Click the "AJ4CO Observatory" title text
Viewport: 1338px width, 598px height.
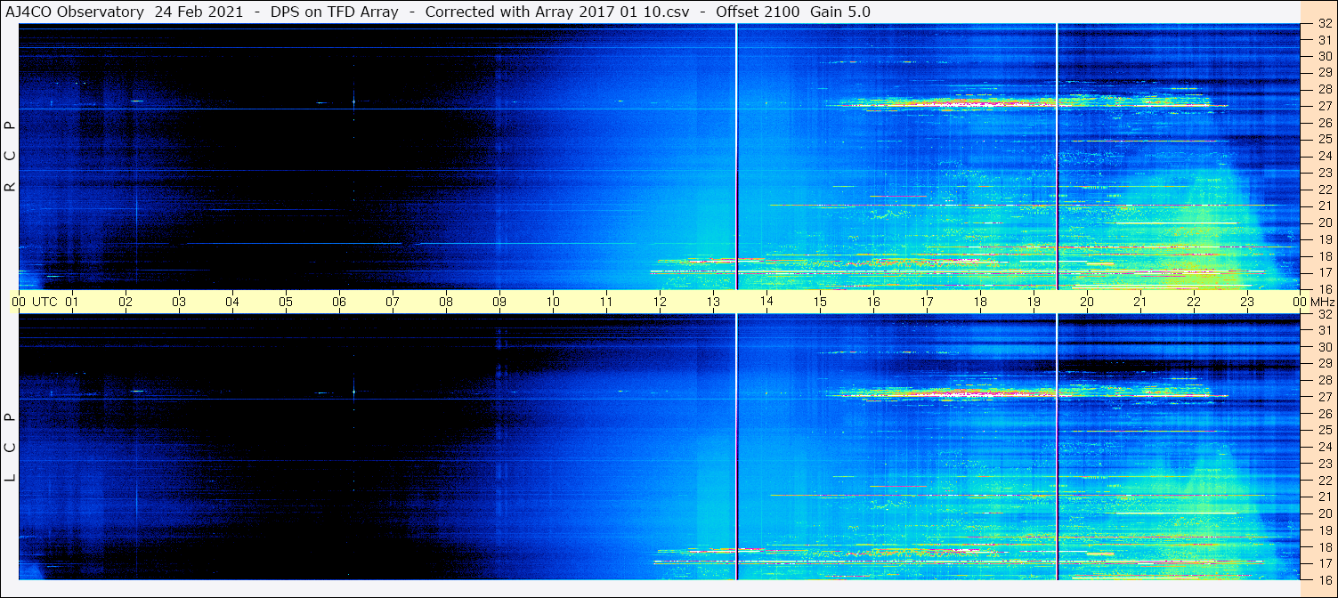[75, 12]
